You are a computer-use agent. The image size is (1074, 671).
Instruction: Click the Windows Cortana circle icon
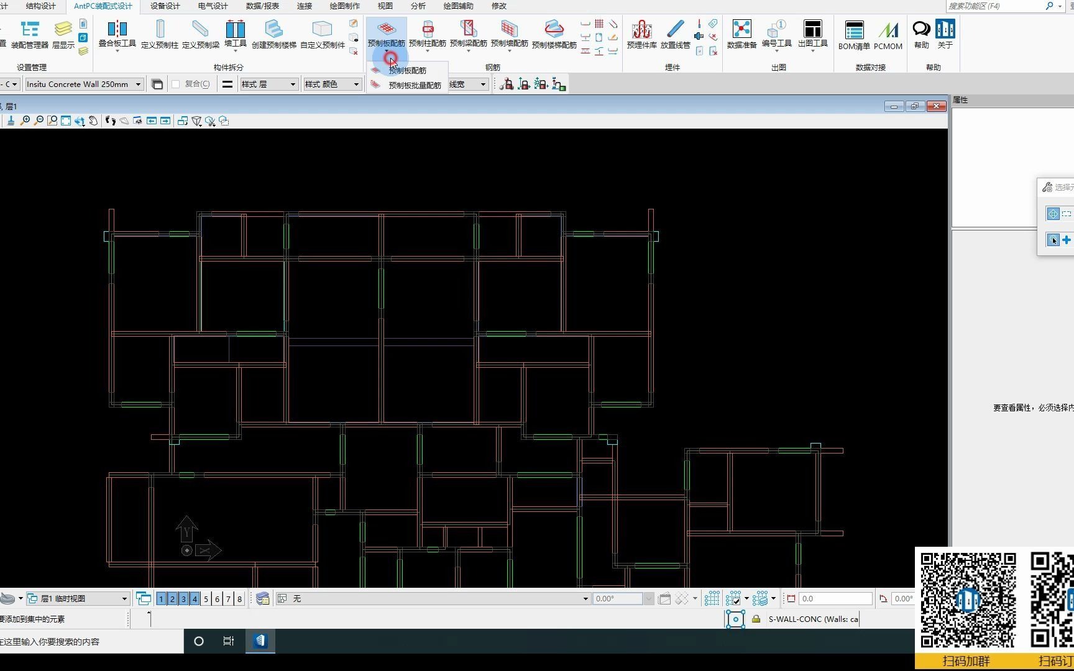(199, 641)
